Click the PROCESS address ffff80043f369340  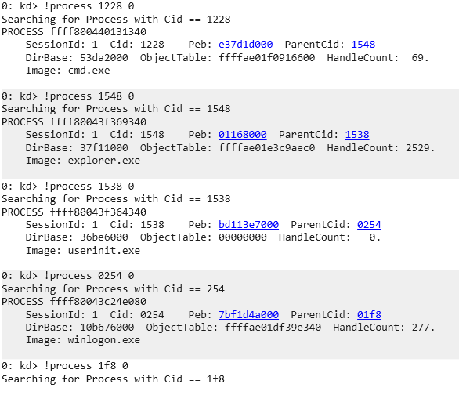98,121
